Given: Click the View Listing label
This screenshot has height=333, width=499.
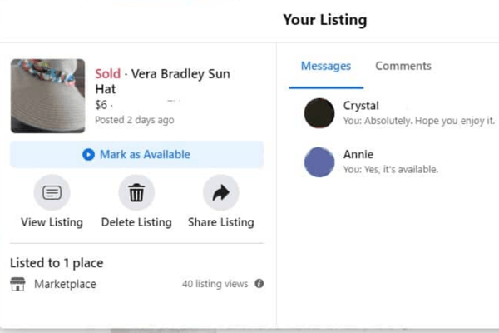Looking at the screenshot, I should (52, 222).
